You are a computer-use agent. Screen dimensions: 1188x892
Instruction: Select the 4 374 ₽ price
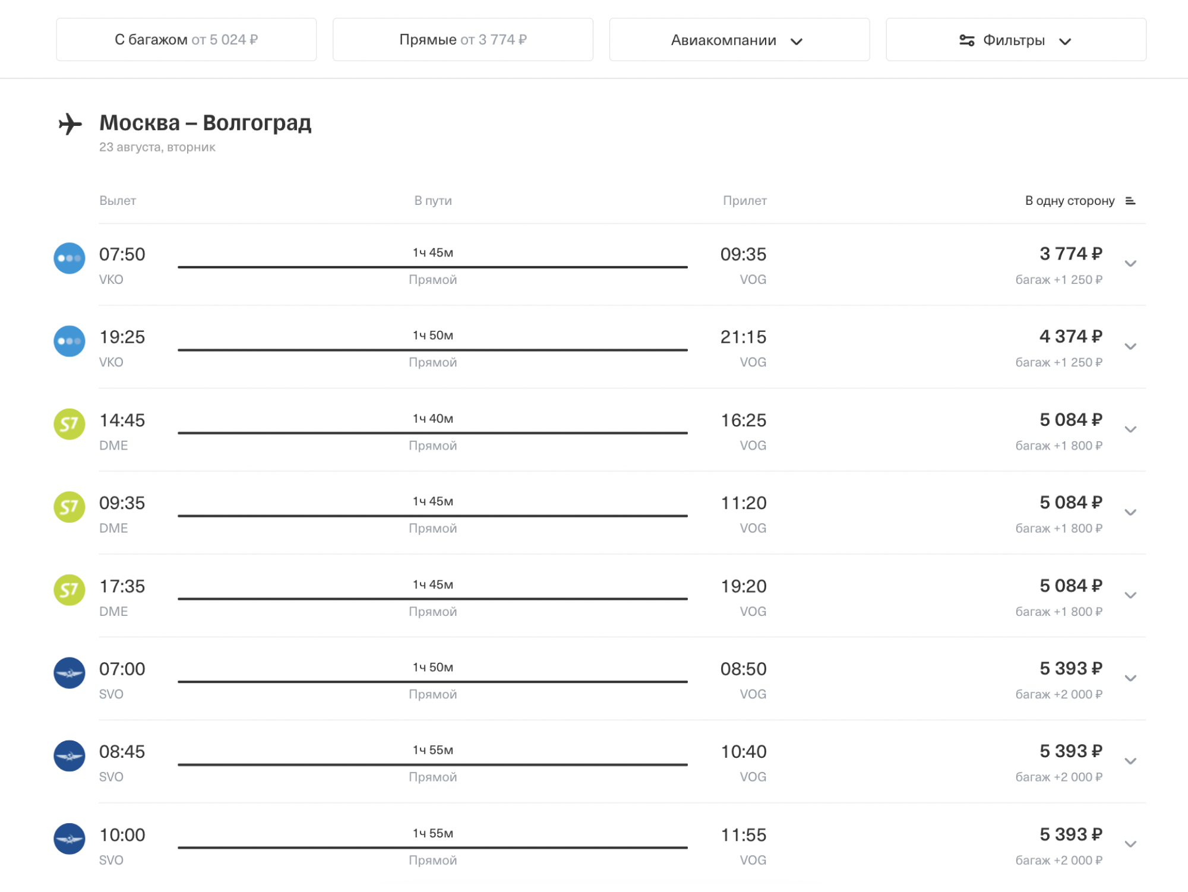pyautogui.click(x=1070, y=336)
